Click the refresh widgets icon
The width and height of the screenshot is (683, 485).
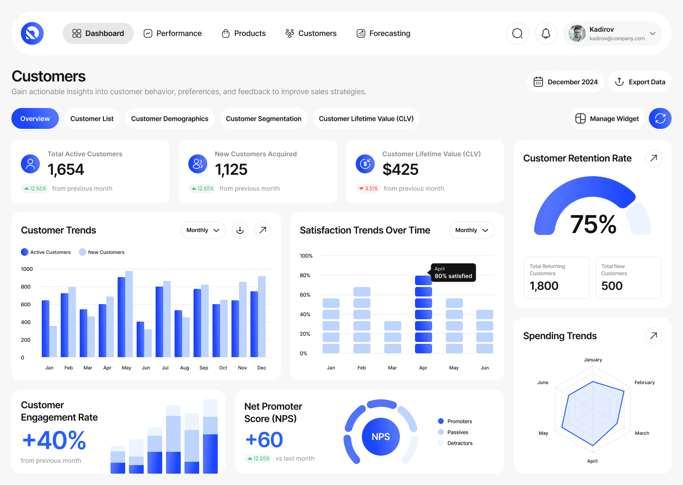pyautogui.click(x=660, y=118)
